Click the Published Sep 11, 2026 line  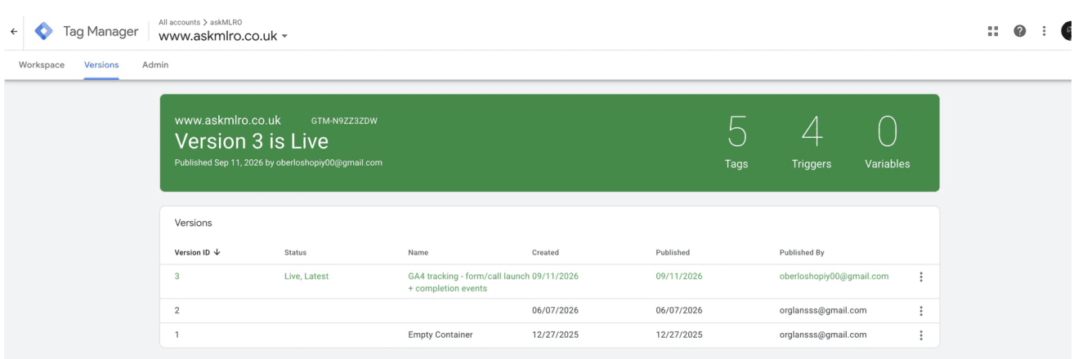click(x=278, y=162)
